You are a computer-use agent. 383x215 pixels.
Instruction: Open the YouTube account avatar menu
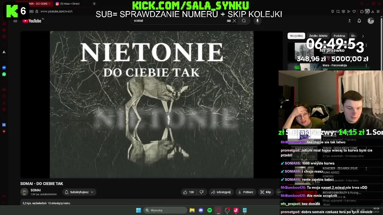click(371, 21)
